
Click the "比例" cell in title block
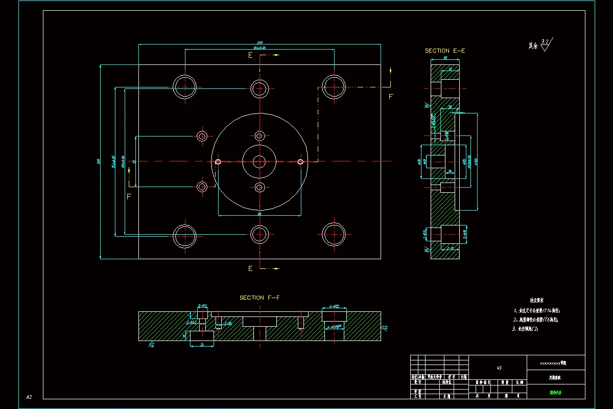520,382
